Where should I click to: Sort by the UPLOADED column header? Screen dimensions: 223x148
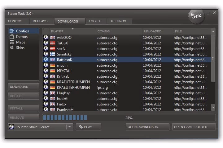point(158,31)
